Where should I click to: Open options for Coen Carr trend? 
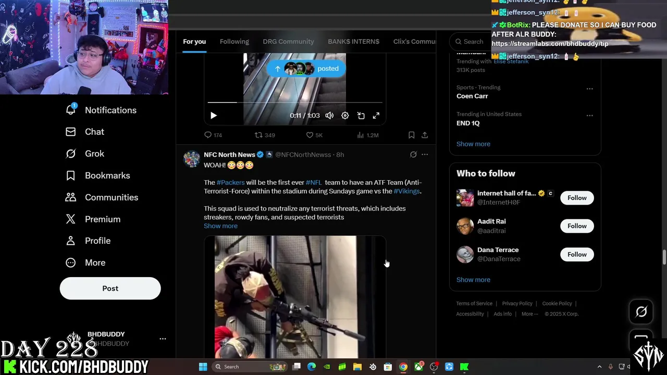(x=589, y=89)
